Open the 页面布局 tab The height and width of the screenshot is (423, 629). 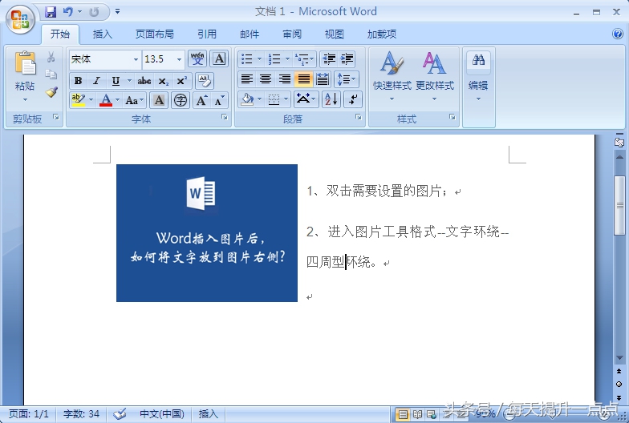tap(154, 34)
